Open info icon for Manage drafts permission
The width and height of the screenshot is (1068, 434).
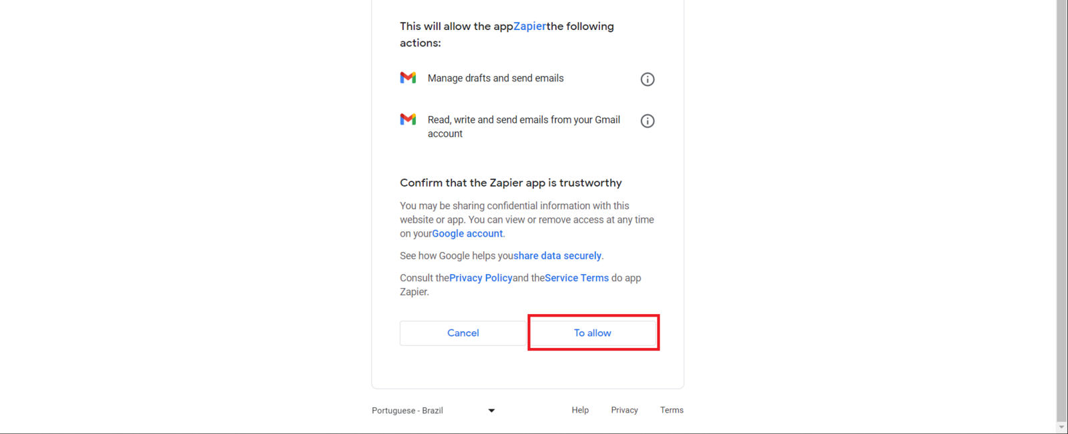click(x=647, y=79)
